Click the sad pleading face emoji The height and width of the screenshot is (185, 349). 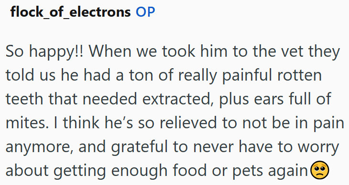pos(319,170)
